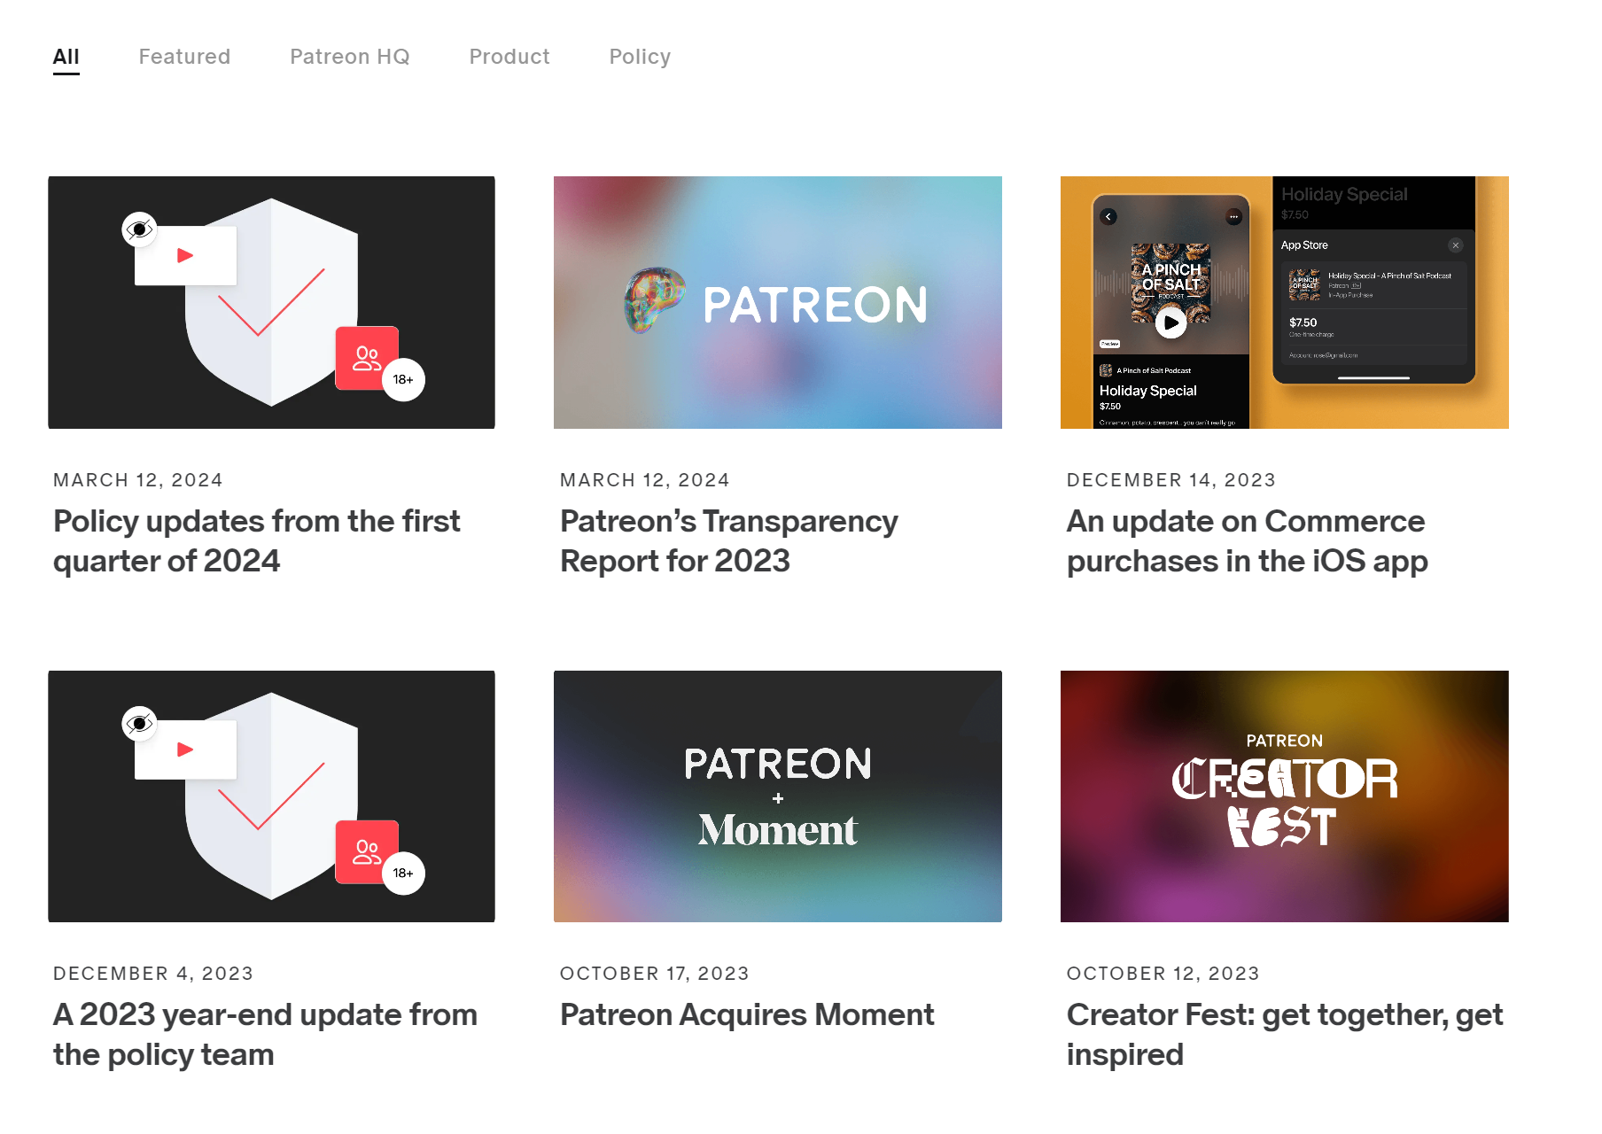Click the 'MARCH 12, 2024' date above the Policy updates title

(x=137, y=480)
